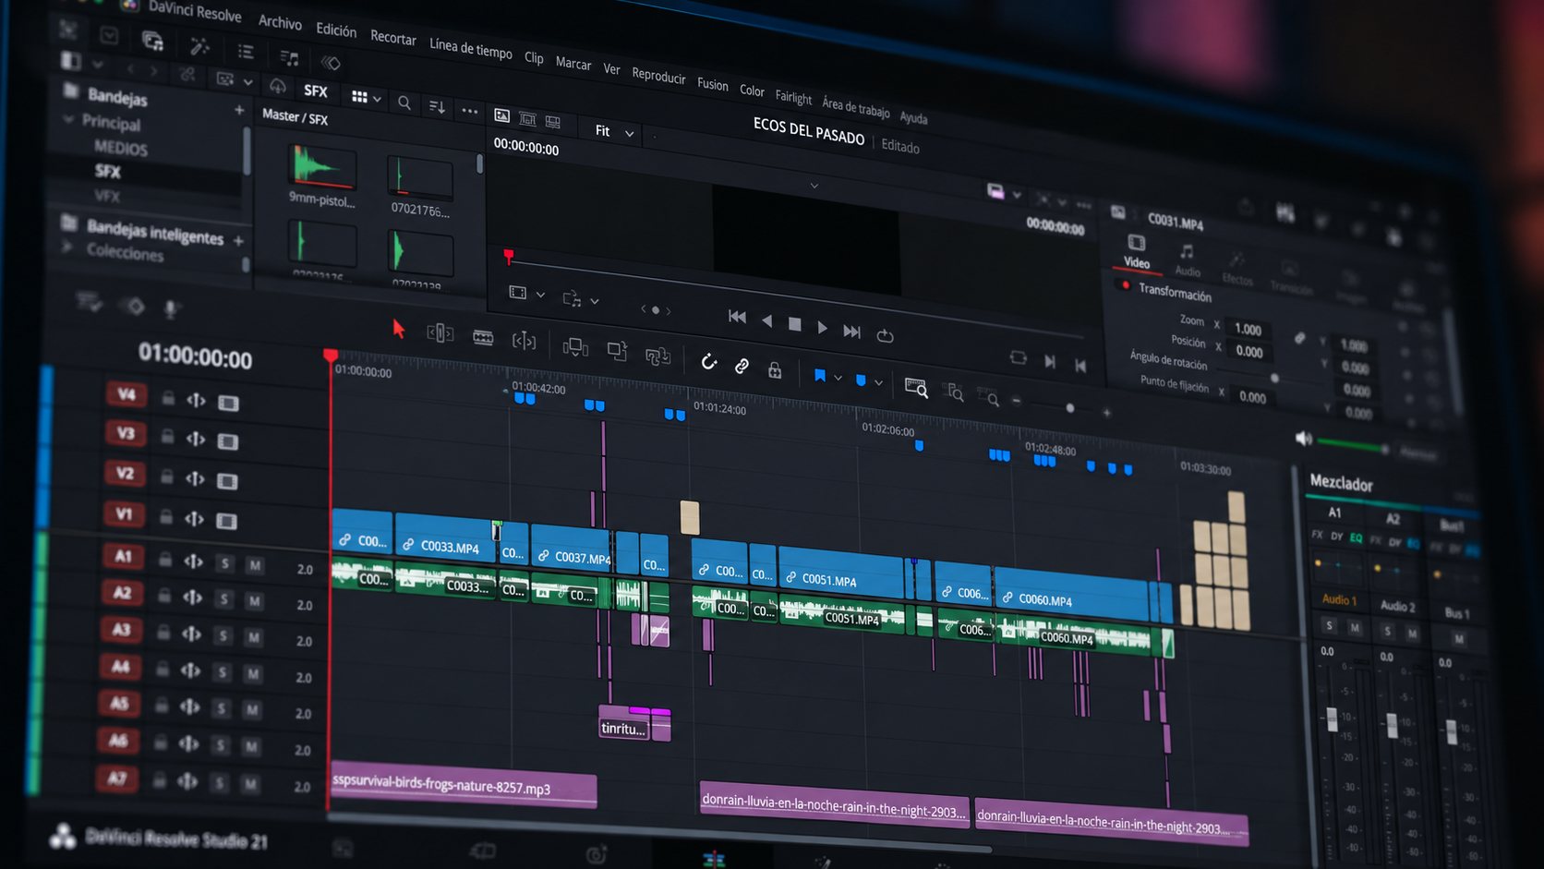The height and width of the screenshot is (869, 1544).
Task: Jump to last frame in viewer
Action: [x=851, y=332]
